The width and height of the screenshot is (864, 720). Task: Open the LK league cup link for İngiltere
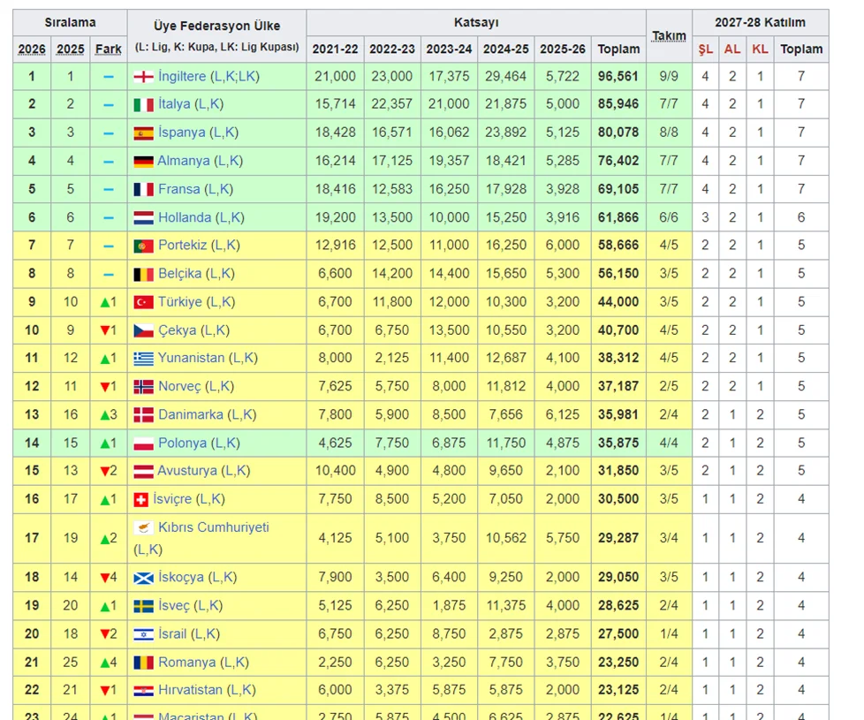[246, 77]
